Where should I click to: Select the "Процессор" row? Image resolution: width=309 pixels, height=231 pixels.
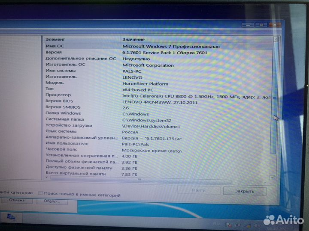point(158,95)
